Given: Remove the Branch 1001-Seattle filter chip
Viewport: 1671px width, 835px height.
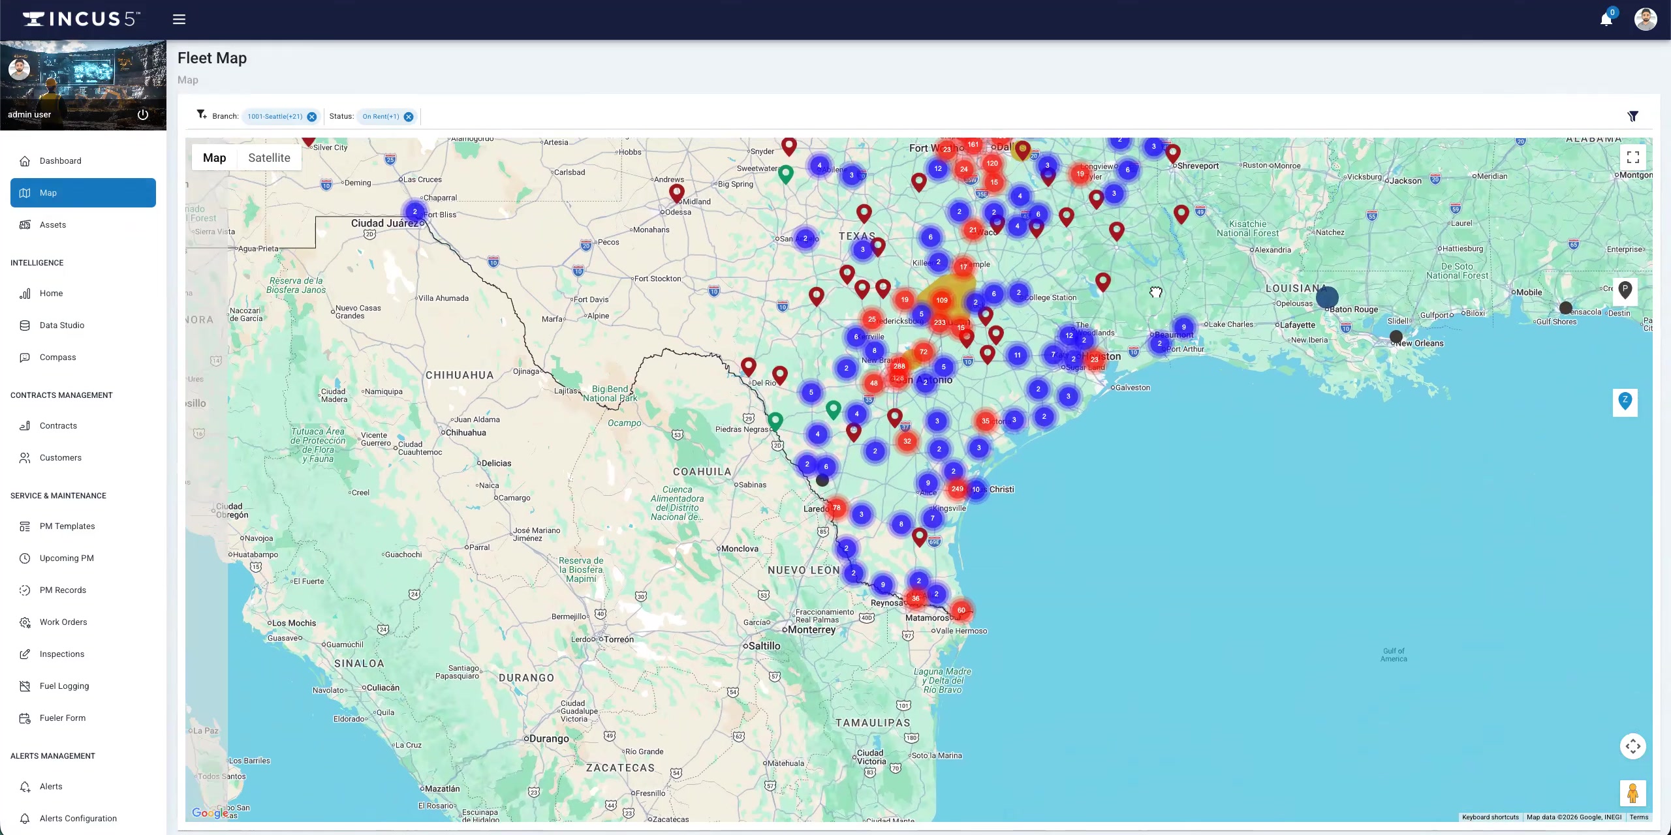Looking at the screenshot, I should (312, 117).
